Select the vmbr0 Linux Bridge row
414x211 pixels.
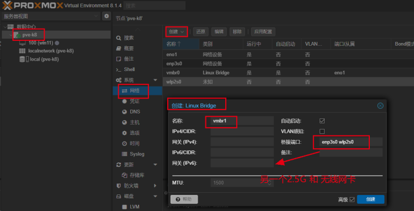(288, 73)
